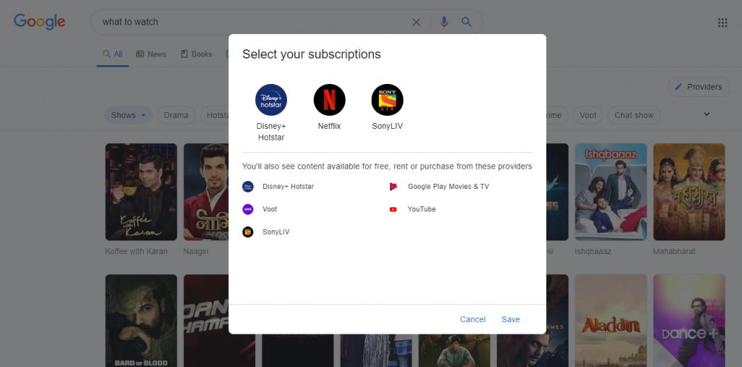Open the Google apps grid
Viewport: 742px width, 367px height.
(x=722, y=22)
